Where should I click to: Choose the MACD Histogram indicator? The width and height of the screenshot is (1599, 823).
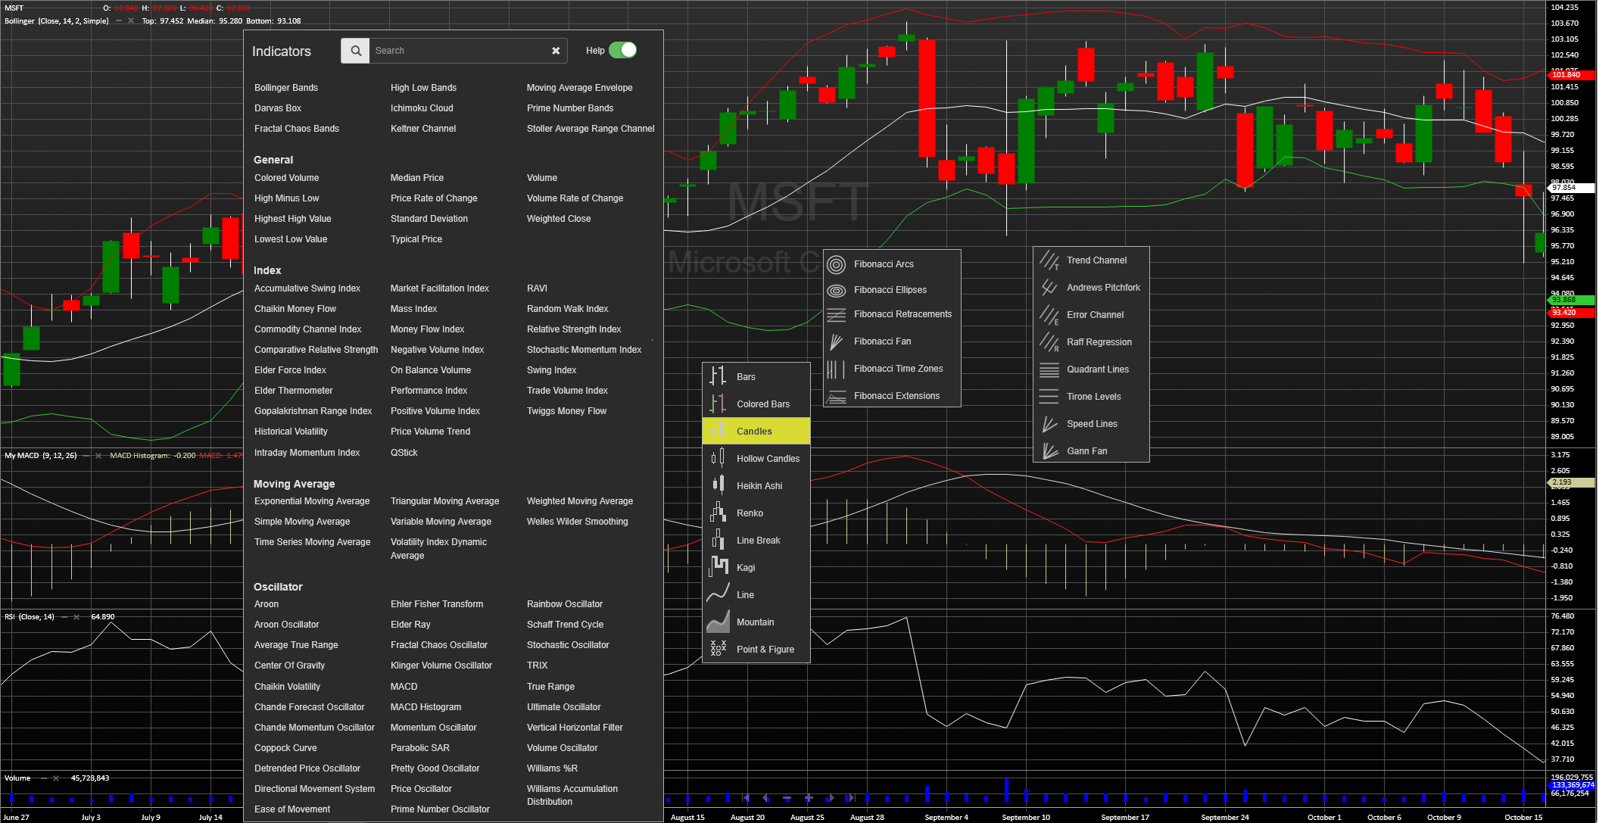(425, 707)
